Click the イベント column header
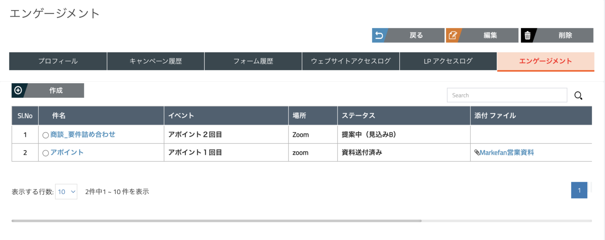605x240 pixels. tap(226, 115)
